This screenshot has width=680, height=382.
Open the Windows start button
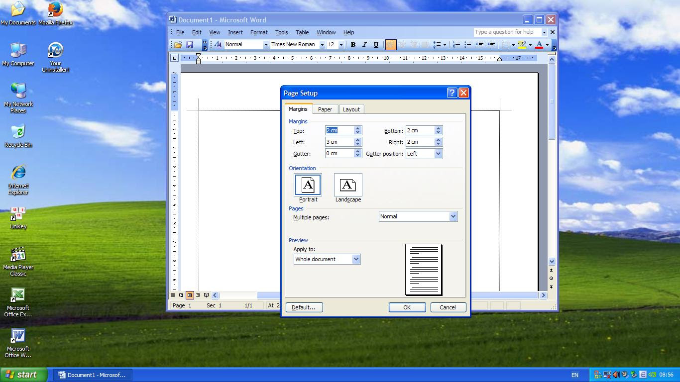click(x=24, y=375)
